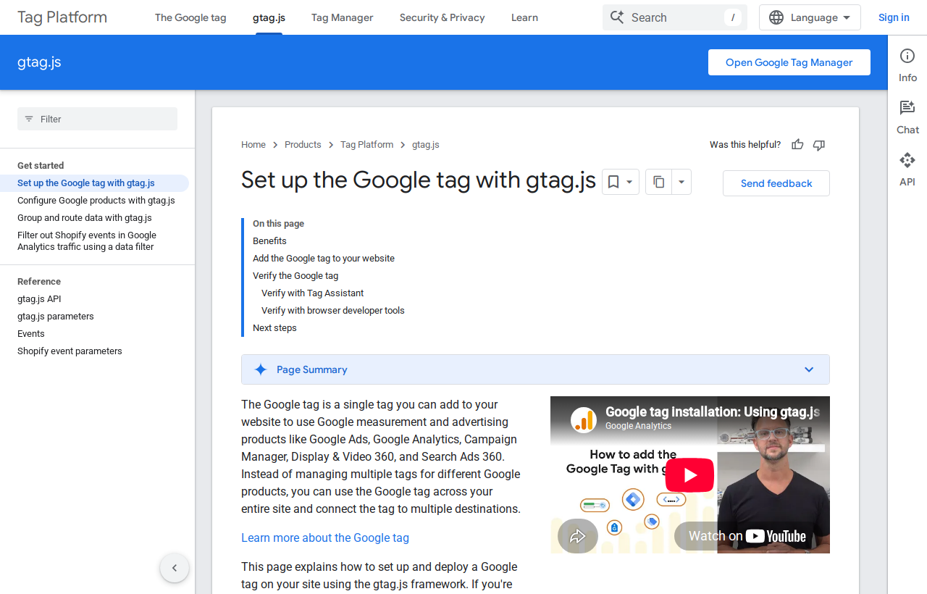The width and height of the screenshot is (927, 594).
Task: Play the Google tag installation video
Action: (689, 475)
